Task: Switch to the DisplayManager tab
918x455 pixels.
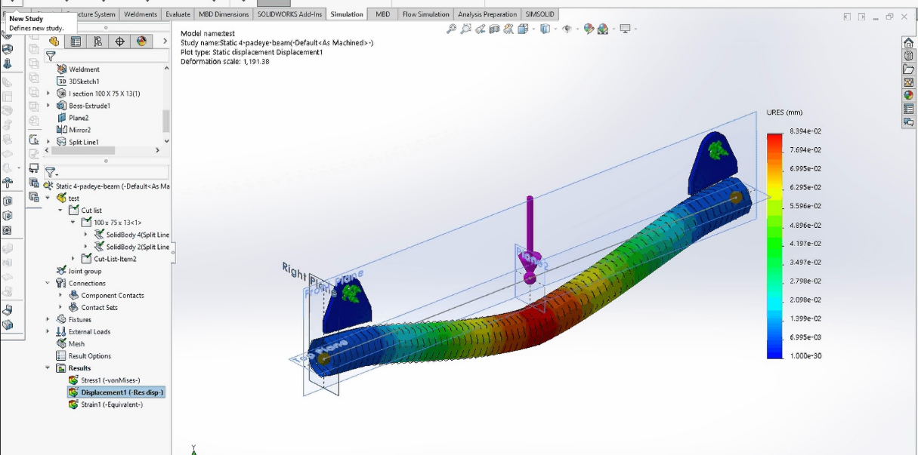Action: [x=141, y=42]
